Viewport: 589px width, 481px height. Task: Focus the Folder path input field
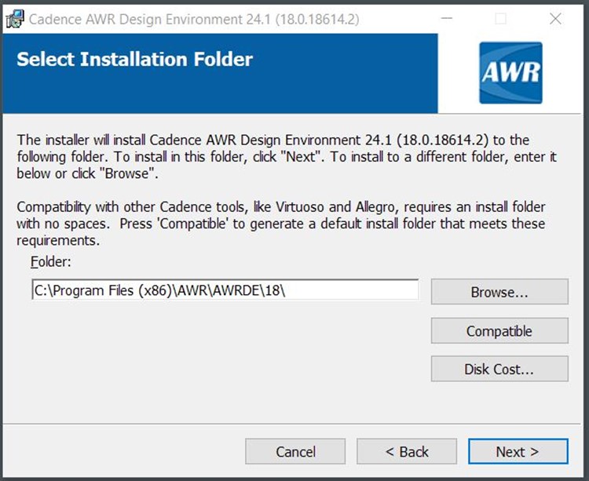pos(225,290)
